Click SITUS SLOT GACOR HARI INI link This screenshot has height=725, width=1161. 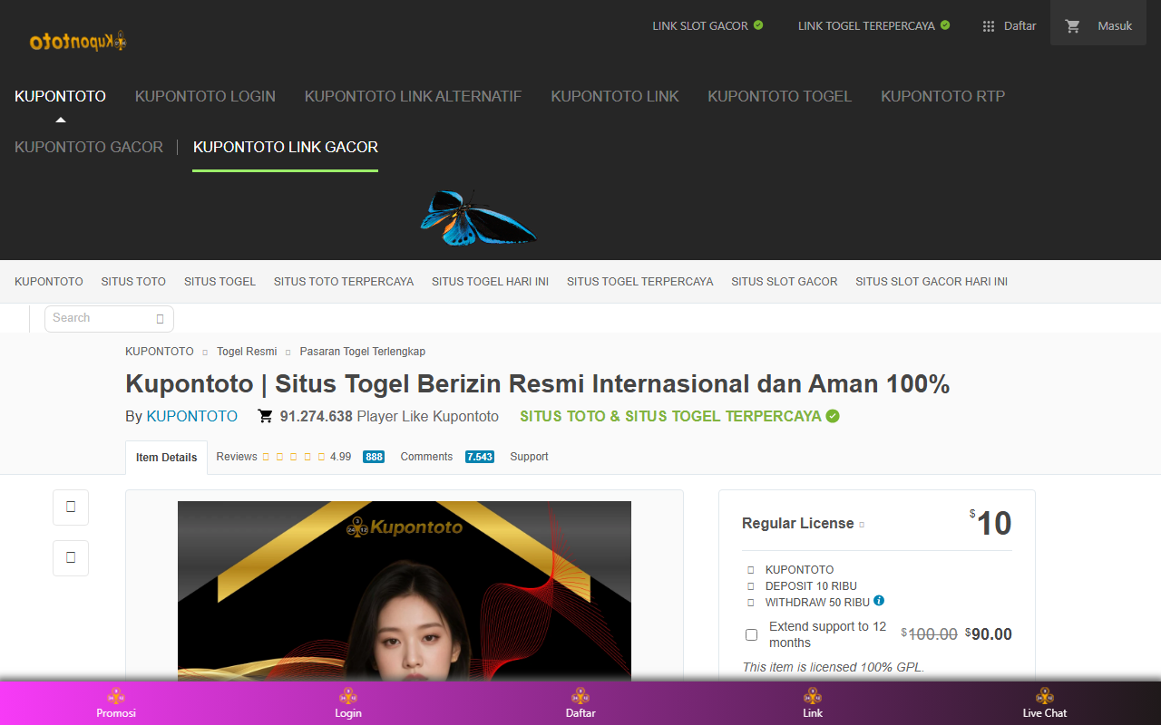pyautogui.click(x=932, y=282)
